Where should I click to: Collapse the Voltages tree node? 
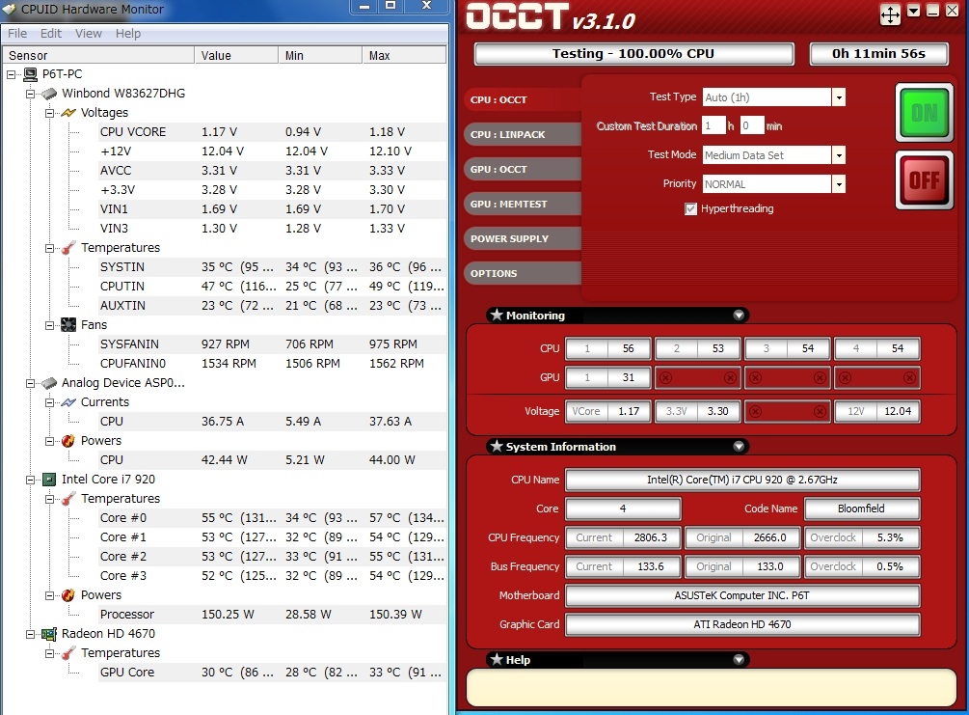pyautogui.click(x=49, y=113)
